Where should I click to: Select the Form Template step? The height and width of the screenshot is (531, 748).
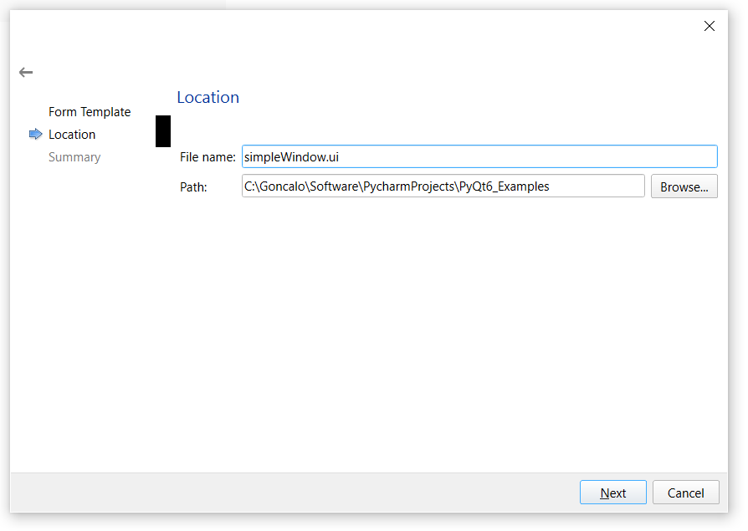(x=90, y=112)
